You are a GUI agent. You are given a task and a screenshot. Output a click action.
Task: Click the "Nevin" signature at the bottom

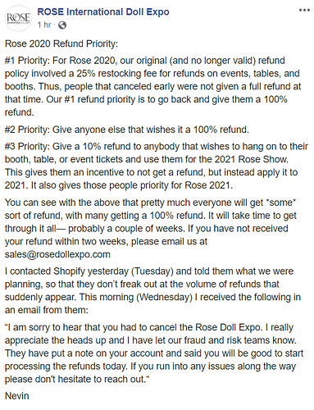16,396
